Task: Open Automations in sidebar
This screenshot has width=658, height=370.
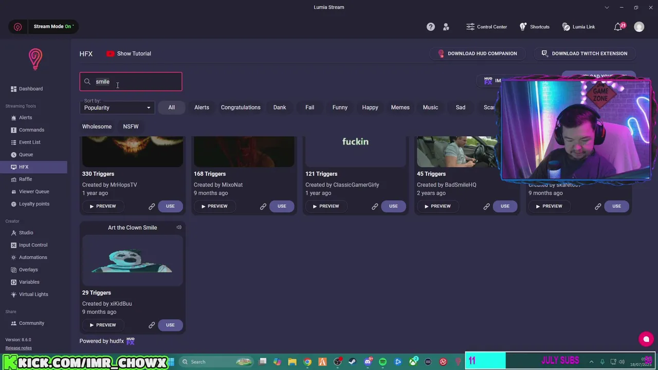Action: coord(33,257)
